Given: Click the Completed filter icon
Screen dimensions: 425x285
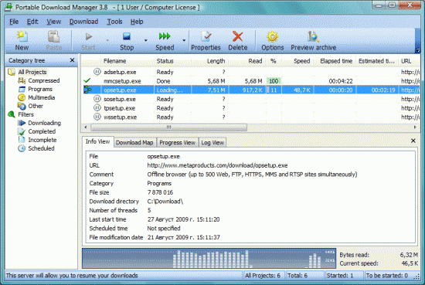Looking at the screenshot, I should point(22,131).
